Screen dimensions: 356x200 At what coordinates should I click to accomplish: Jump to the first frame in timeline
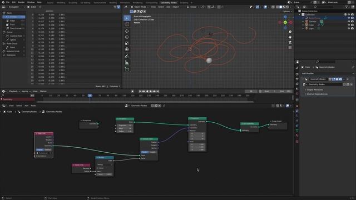click(140, 91)
